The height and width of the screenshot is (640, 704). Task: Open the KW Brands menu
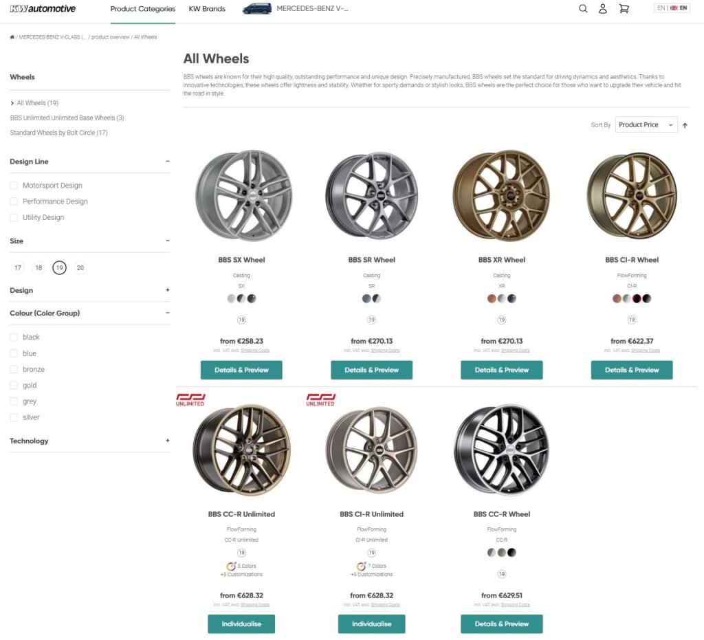[x=207, y=9]
